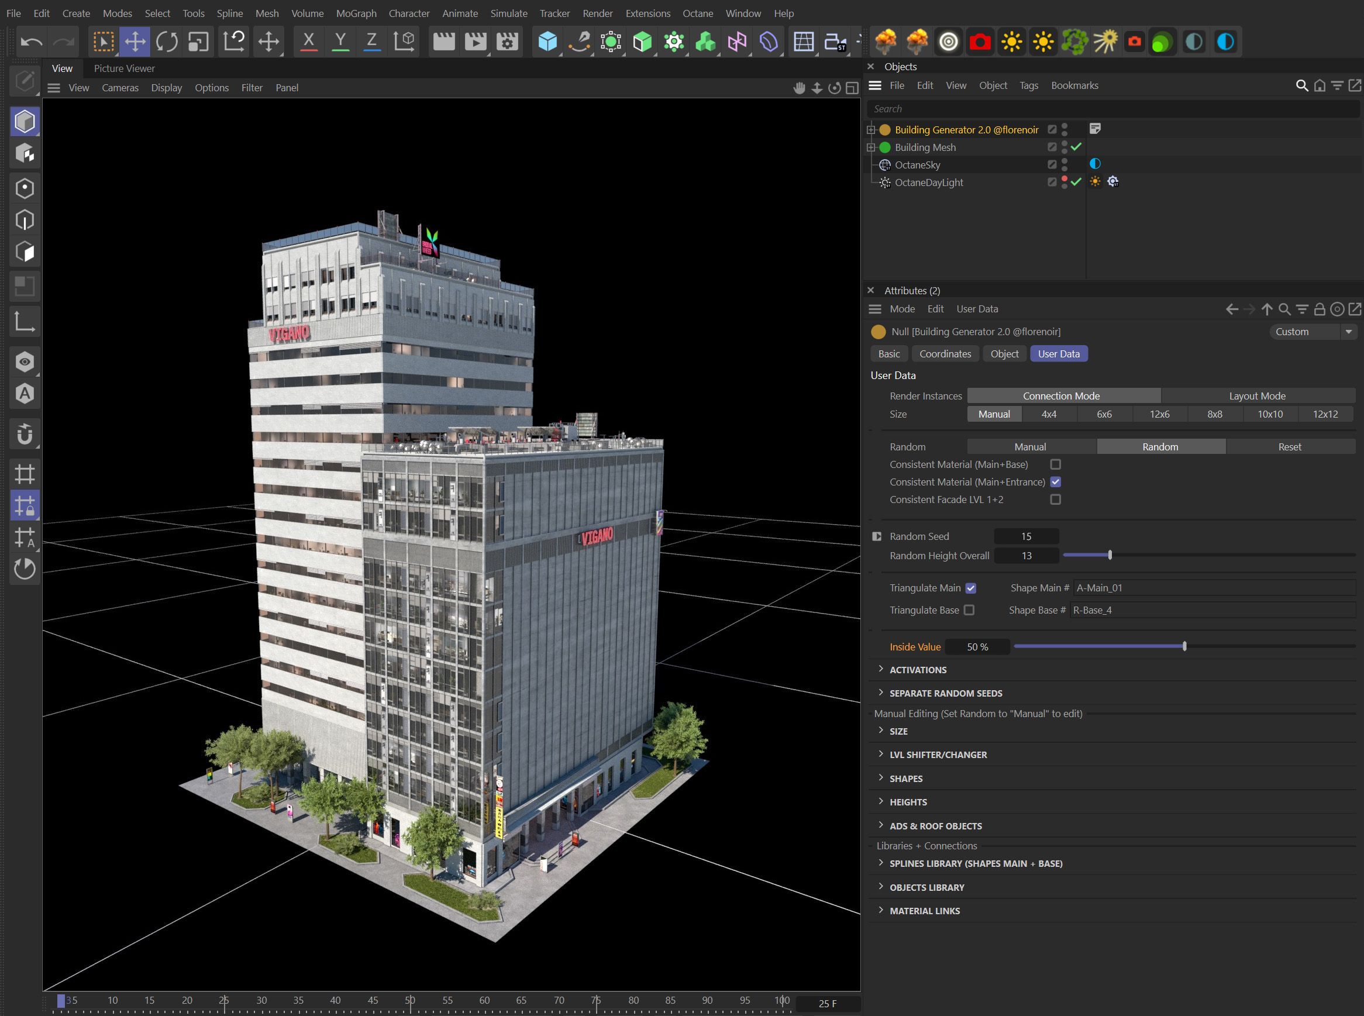
Task: Open the Octane Live Viewer target icon
Action: coord(948,41)
